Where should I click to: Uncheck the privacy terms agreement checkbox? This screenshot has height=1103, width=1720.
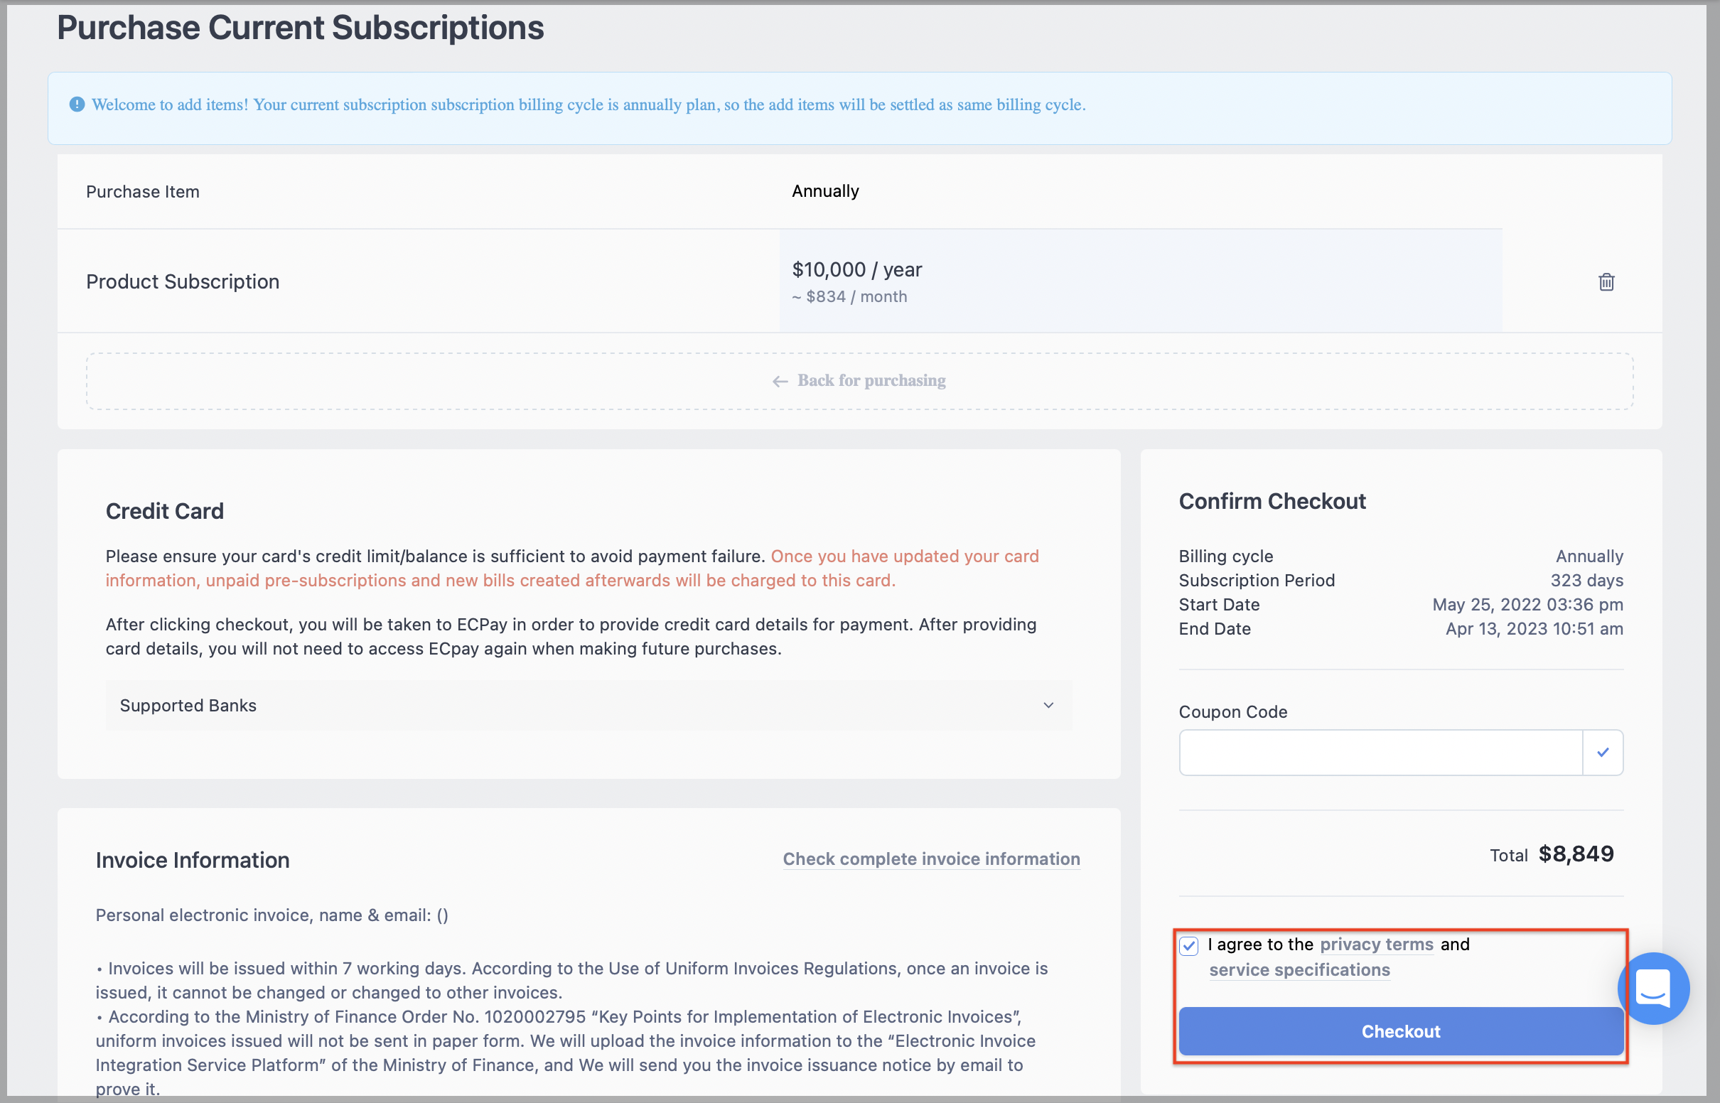pos(1188,946)
